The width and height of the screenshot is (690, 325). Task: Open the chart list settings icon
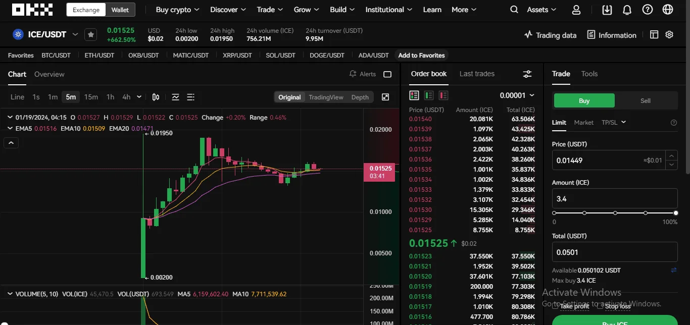(x=191, y=97)
